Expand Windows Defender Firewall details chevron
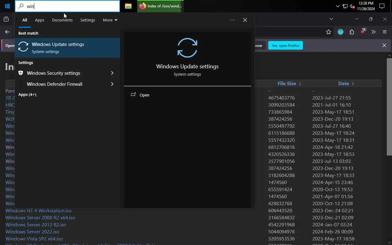 coord(112,84)
